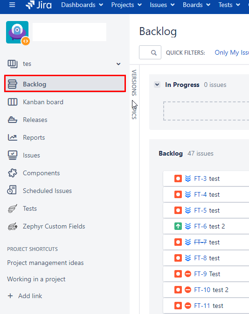Click the Zephyr Tests wing icon
249x314 pixels.
point(13,208)
